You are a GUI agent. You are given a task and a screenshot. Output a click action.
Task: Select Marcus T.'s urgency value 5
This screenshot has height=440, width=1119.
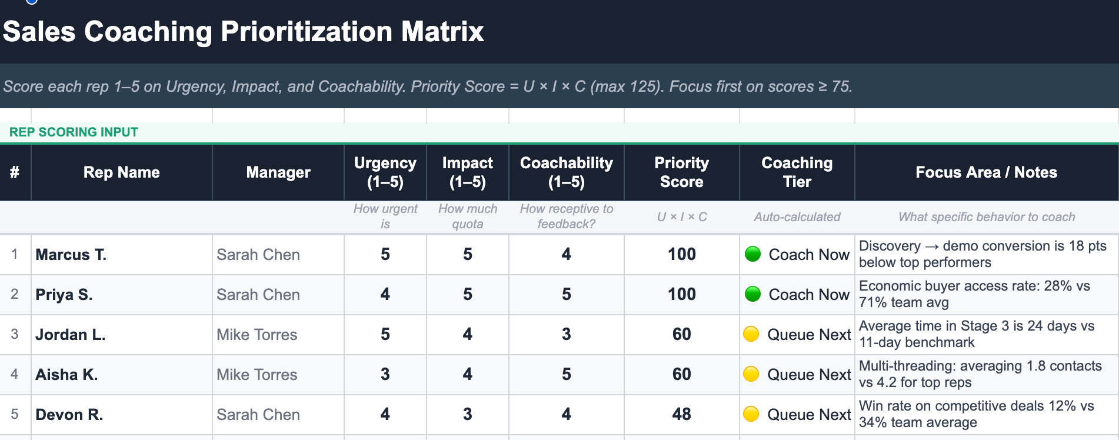pyautogui.click(x=385, y=255)
